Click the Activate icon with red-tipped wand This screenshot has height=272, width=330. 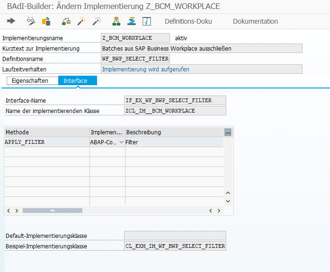81,21
